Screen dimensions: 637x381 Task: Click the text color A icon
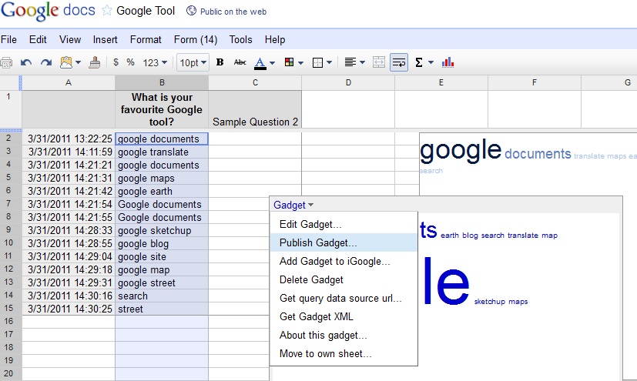260,63
